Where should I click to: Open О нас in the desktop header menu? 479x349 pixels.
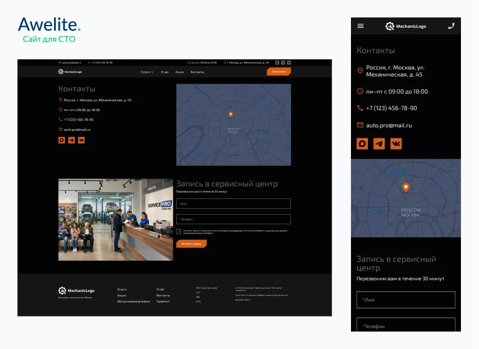pos(165,72)
